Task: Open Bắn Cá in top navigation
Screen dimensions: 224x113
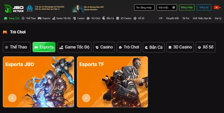Action: click(110, 18)
